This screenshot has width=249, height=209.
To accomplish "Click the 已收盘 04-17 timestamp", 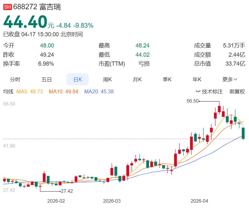I will [43, 34].
